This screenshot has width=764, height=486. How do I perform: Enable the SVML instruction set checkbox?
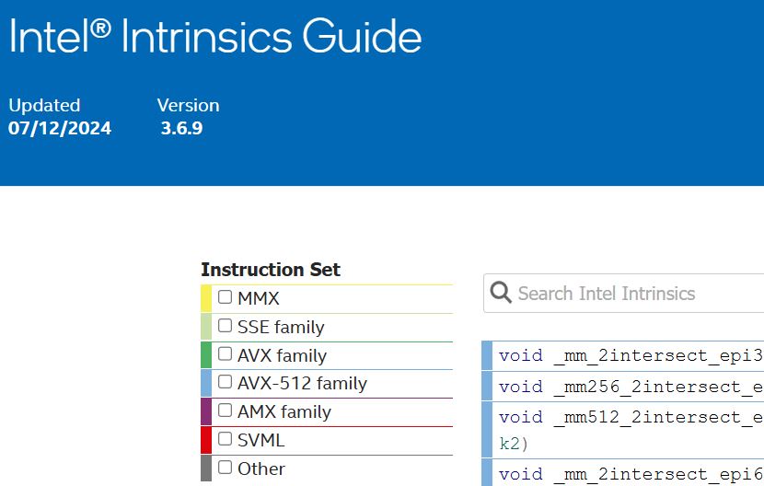(x=225, y=439)
